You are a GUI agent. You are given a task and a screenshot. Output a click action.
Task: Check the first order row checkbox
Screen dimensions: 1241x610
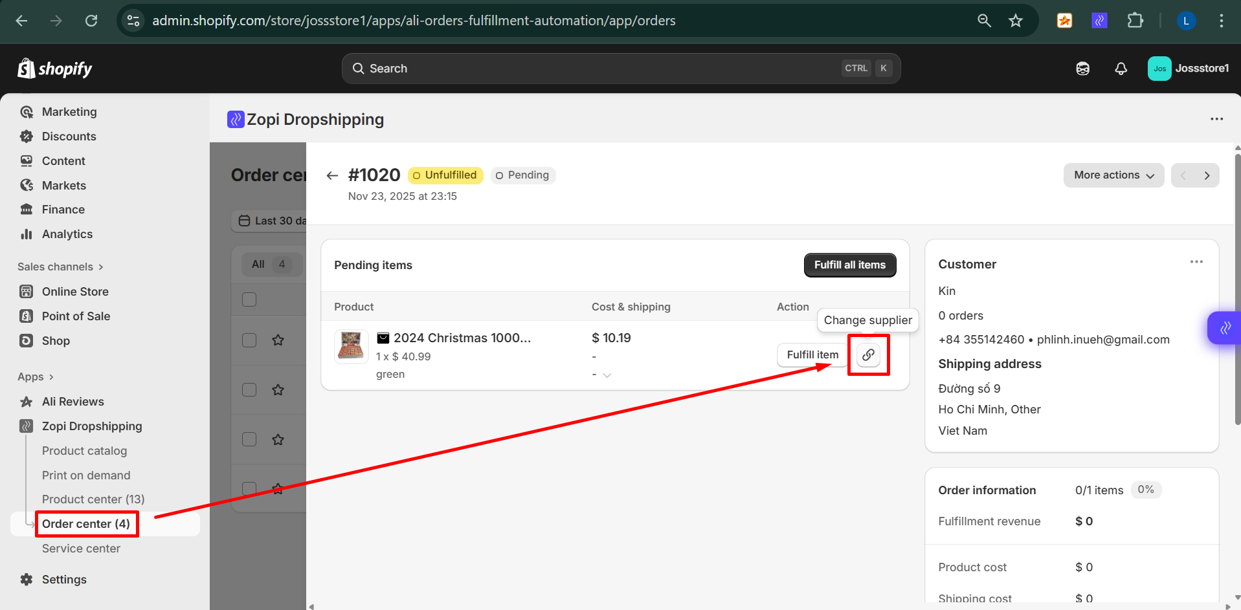click(249, 340)
